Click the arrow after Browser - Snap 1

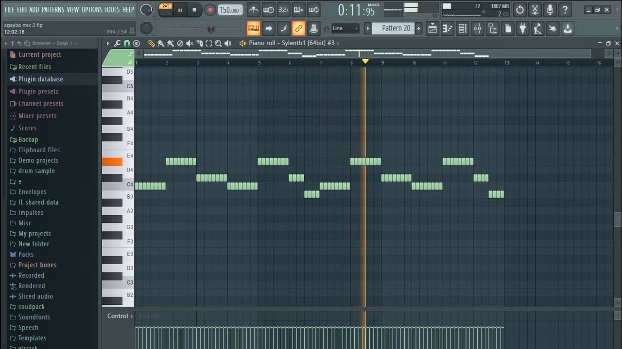point(77,43)
